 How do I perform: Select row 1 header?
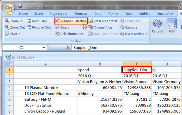click(9, 70)
